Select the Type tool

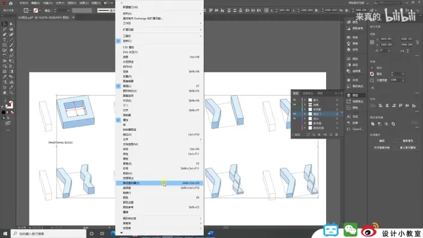(x=4, y=40)
